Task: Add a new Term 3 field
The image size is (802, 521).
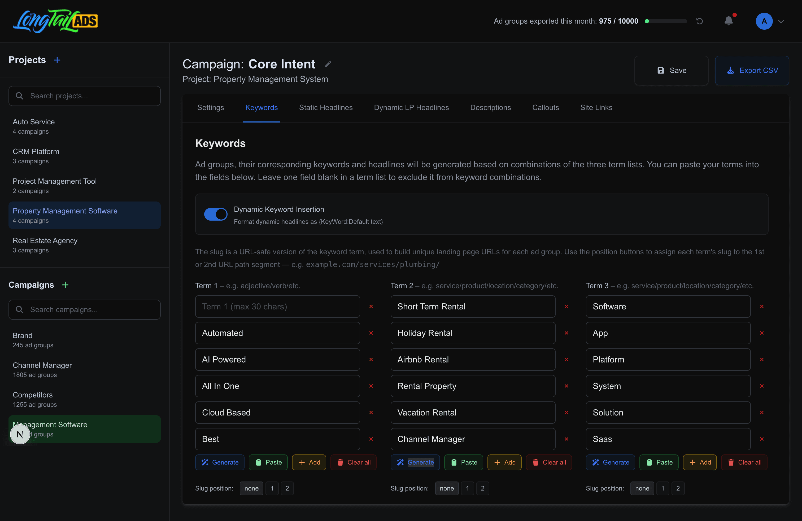Action: [700, 462]
